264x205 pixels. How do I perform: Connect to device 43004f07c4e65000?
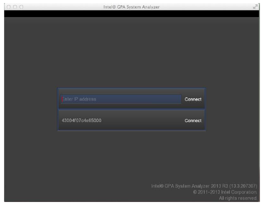(193, 121)
